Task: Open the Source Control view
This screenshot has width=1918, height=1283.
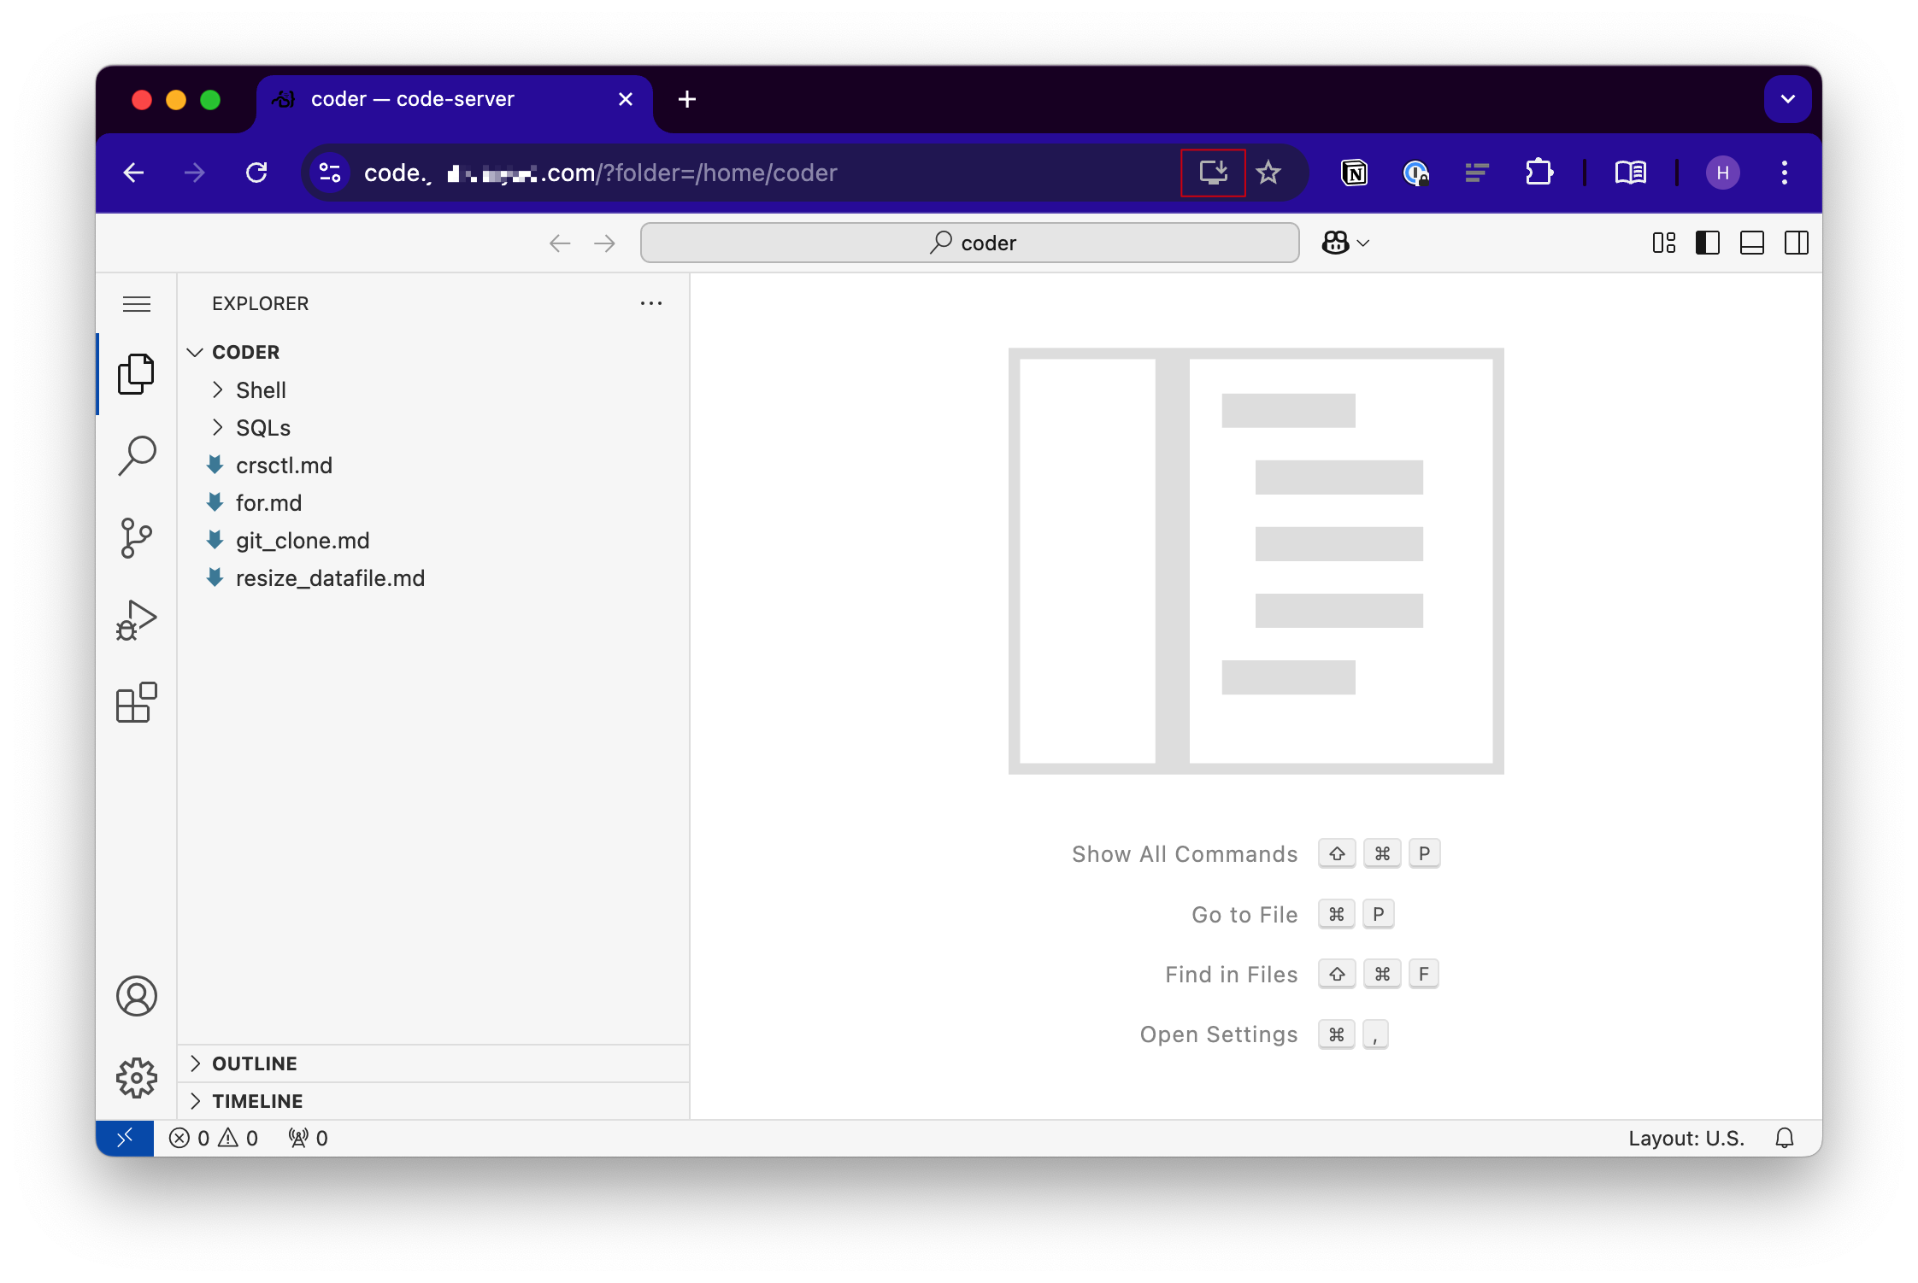Action: (x=137, y=537)
